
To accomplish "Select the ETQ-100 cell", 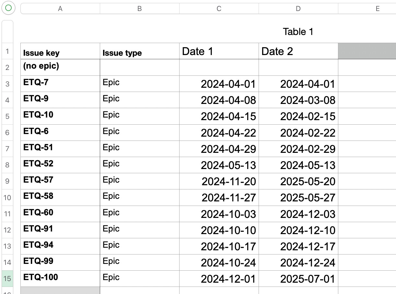I will pyautogui.click(x=60, y=279).
